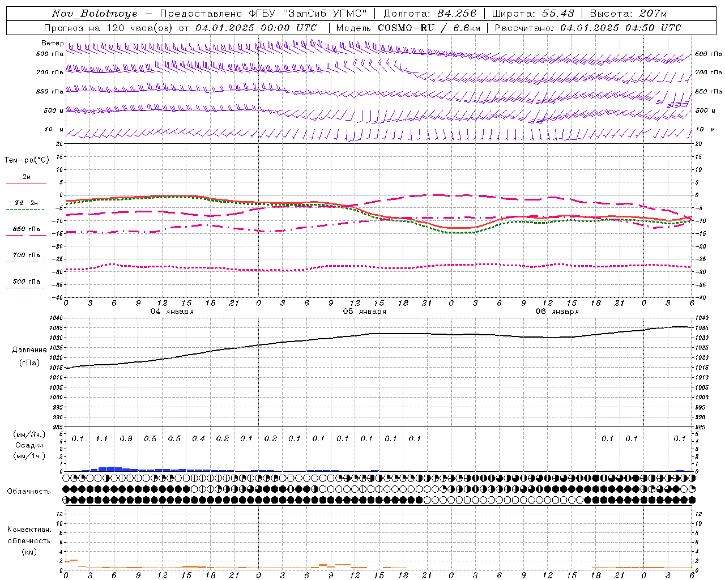Click "1040" on left pressure axis
Screen dimensions: 725x580
coord(57,318)
